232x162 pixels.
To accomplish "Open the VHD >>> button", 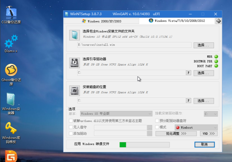I will 209,133.
